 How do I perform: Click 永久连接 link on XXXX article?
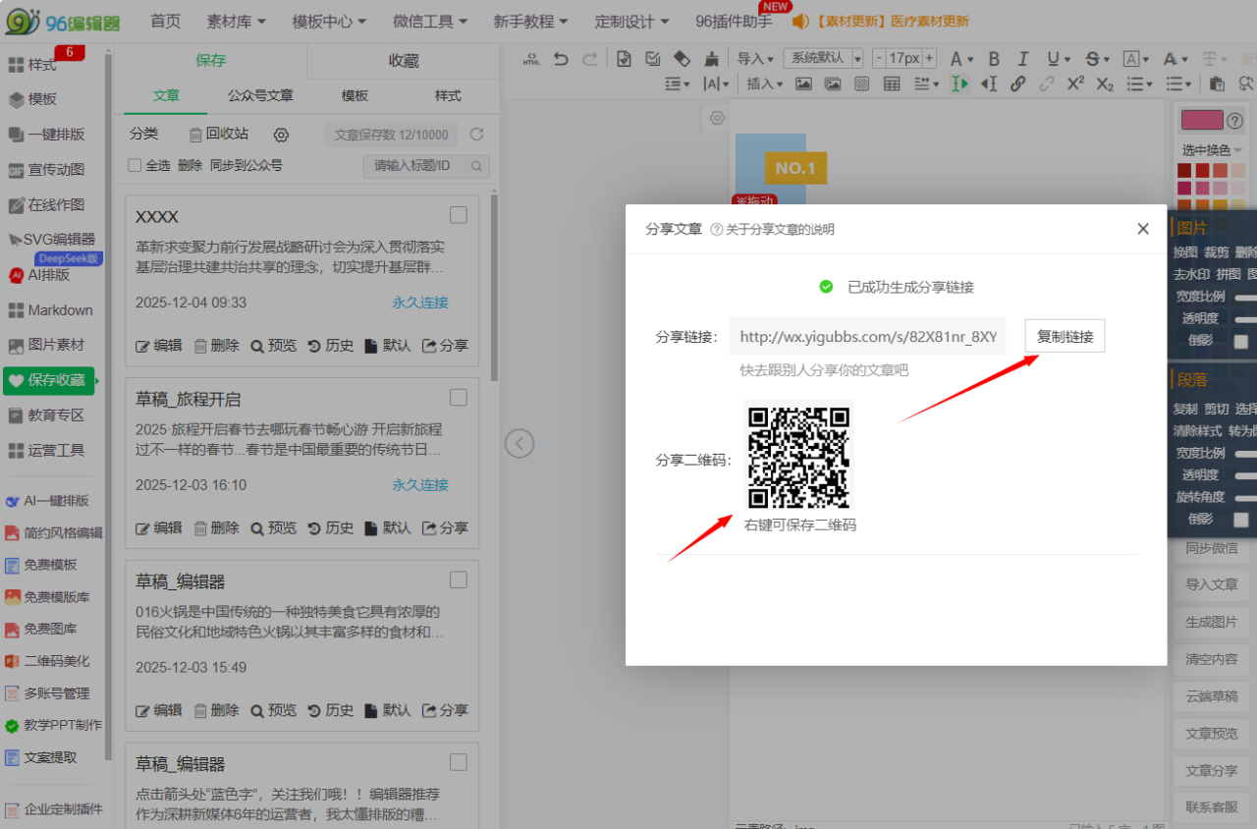tap(420, 303)
